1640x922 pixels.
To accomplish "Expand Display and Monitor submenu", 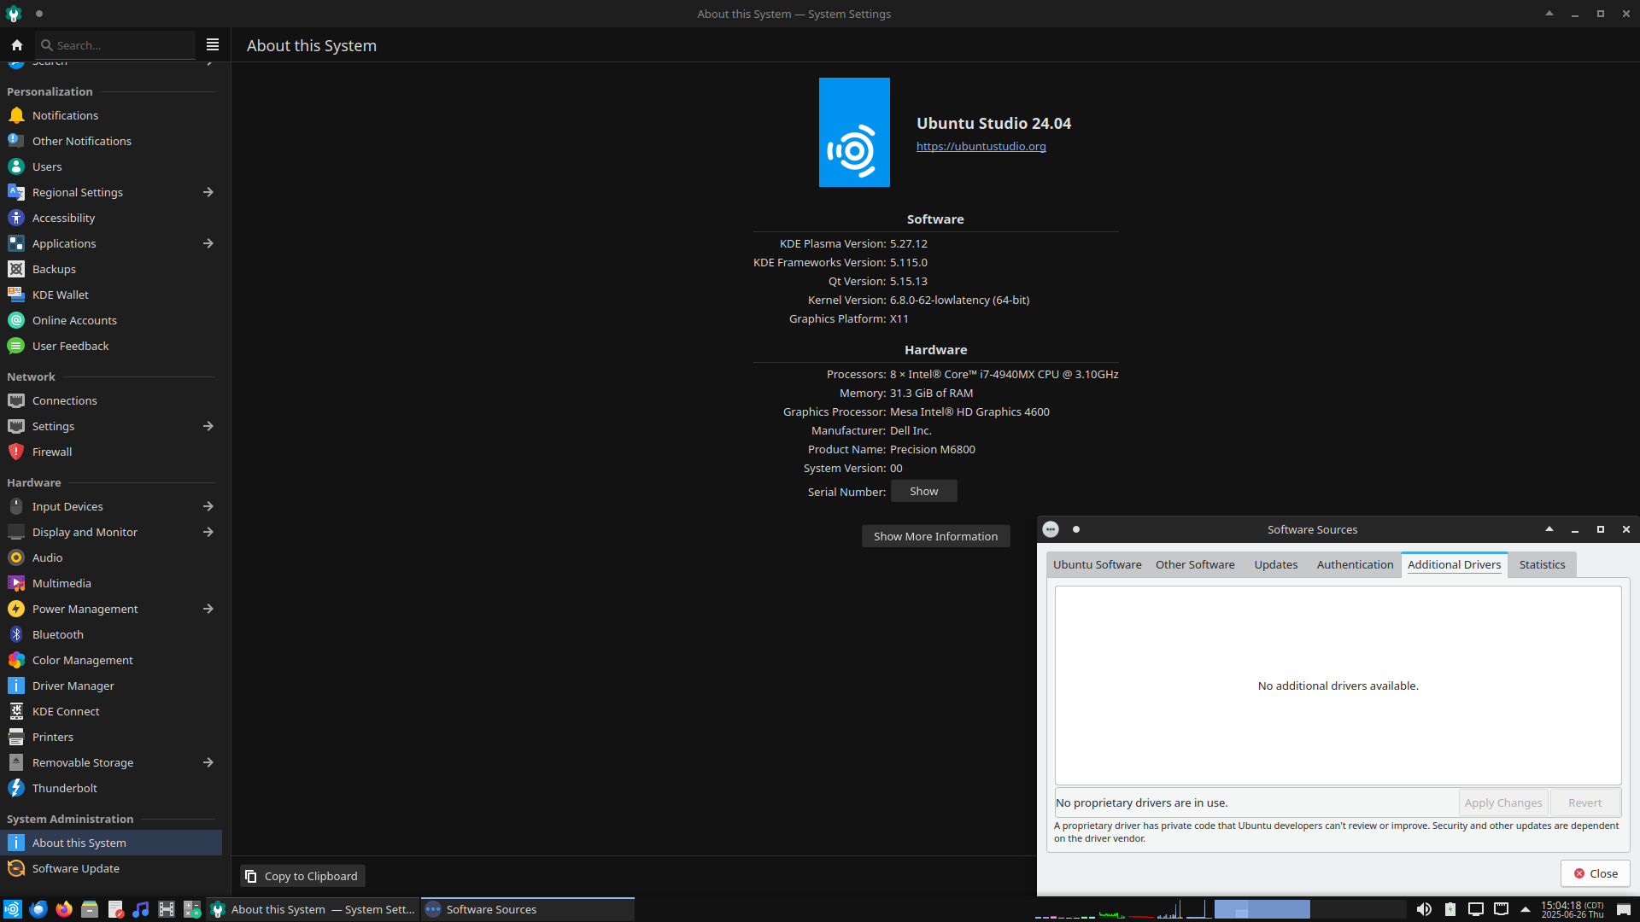I will point(208,532).
